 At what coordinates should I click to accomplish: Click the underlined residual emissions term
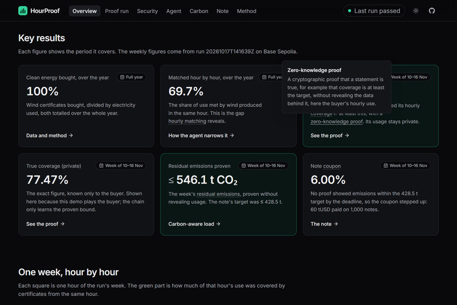click(218, 194)
